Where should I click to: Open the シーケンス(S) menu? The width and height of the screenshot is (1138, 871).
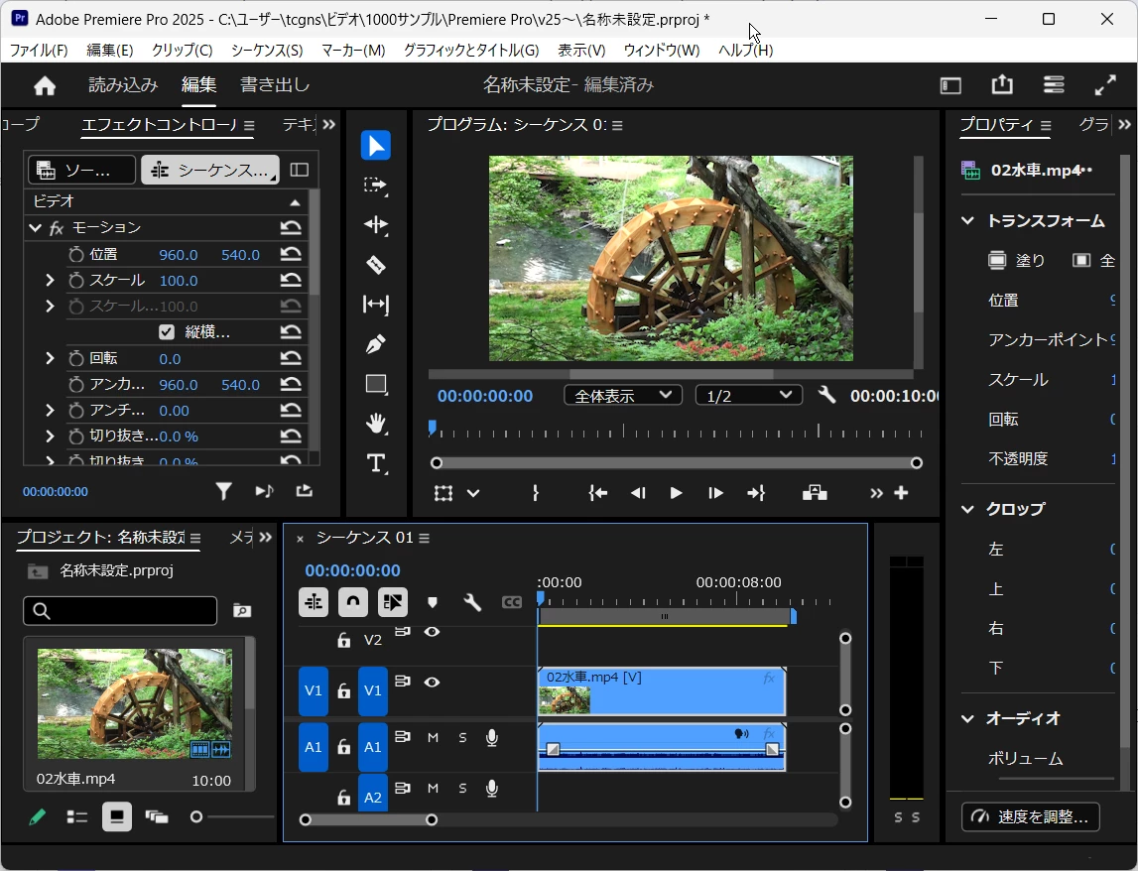(x=267, y=50)
